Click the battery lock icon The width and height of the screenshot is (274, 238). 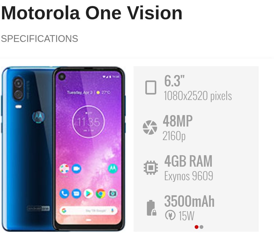click(x=151, y=208)
